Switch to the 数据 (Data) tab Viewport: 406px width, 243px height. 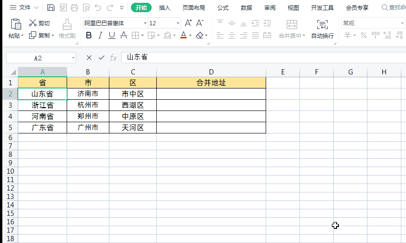[246, 8]
